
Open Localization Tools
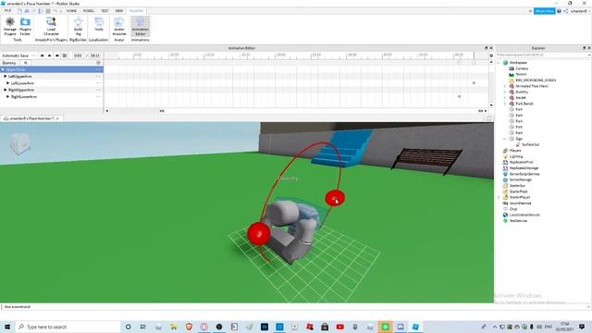(99, 25)
